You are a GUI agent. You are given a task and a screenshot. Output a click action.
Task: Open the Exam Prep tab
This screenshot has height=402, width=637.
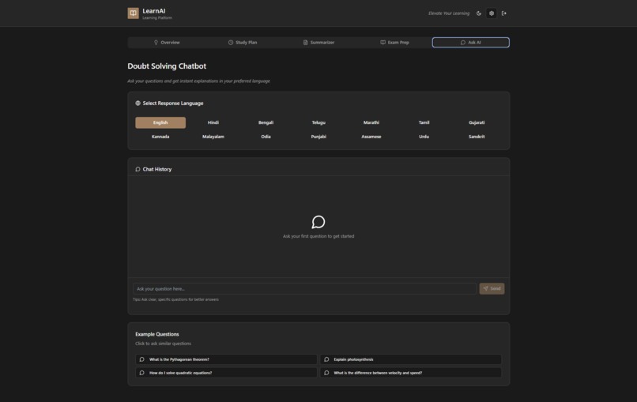[394, 42]
